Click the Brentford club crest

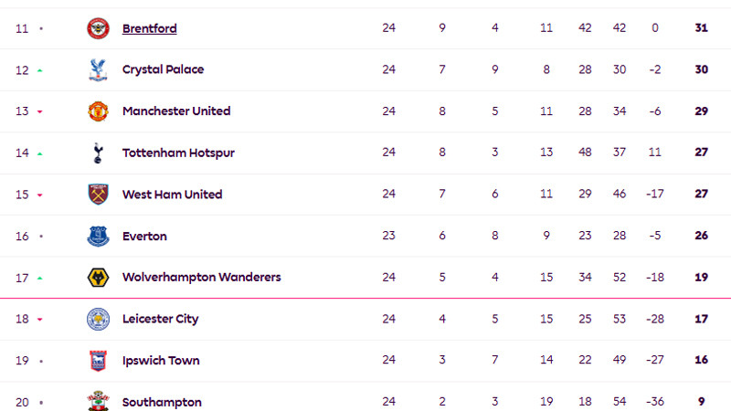coord(98,28)
